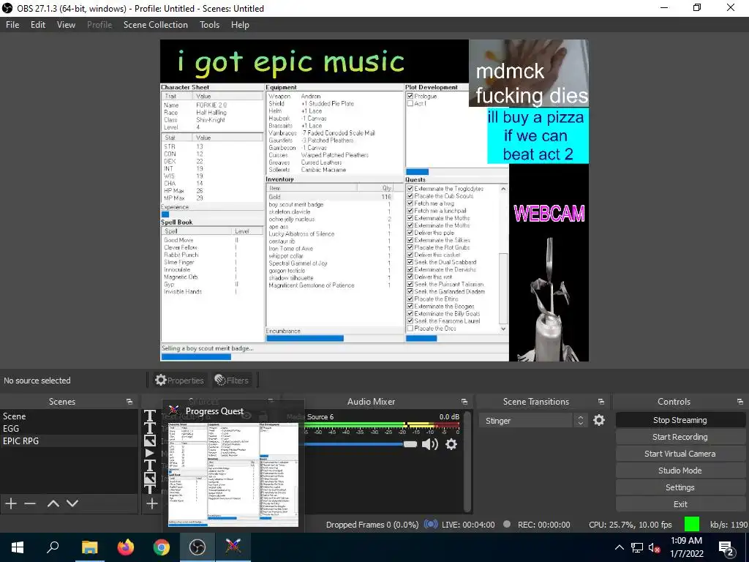Select the EGG scene

pyautogui.click(x=69, y=429)
